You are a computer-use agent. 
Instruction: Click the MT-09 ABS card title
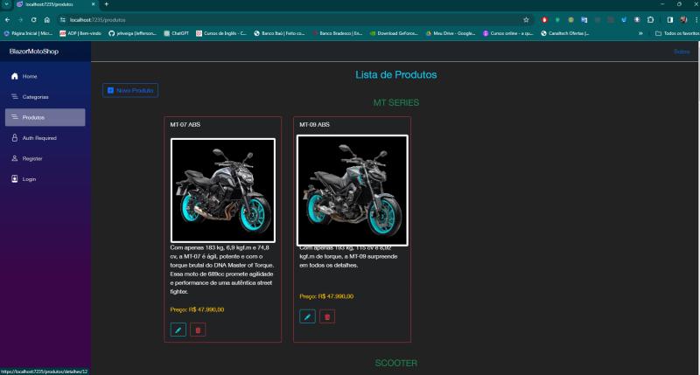(x=314, y=124)
